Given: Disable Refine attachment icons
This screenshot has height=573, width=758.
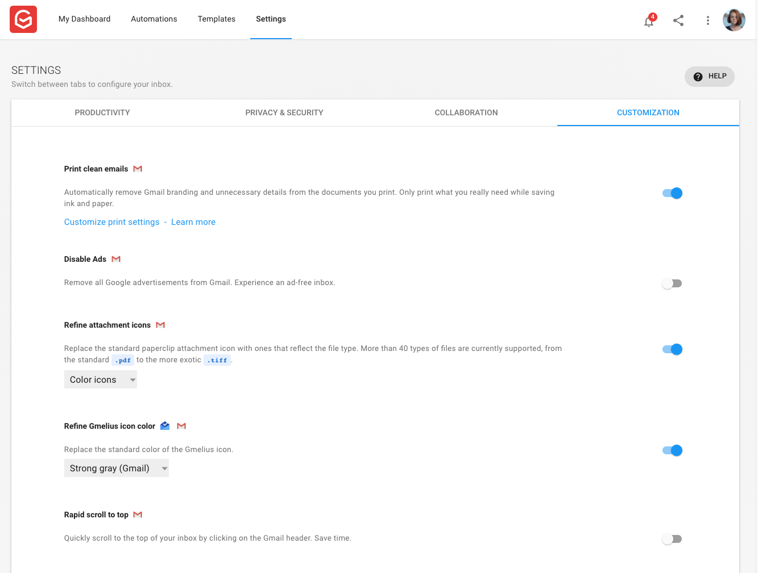Looking at the screenshot, I should point(673,349).
